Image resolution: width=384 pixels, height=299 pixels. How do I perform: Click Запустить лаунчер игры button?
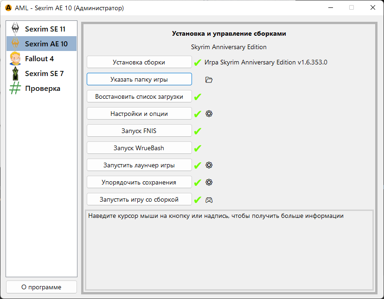(x=139, y=165)
